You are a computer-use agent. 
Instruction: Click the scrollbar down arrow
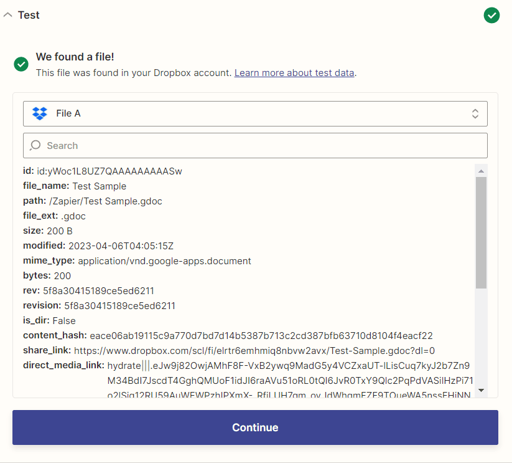pos(482,389)
